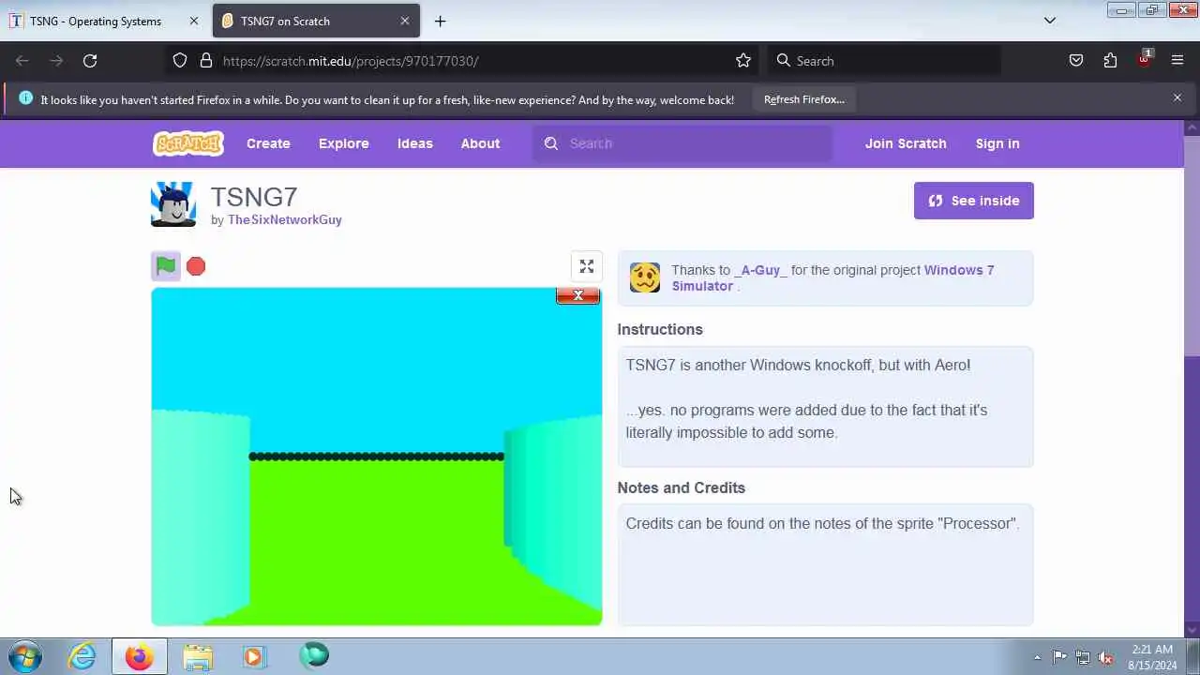
Task: Click the taskbar clock showing 2:21 AM
Action: (1152, 657)
